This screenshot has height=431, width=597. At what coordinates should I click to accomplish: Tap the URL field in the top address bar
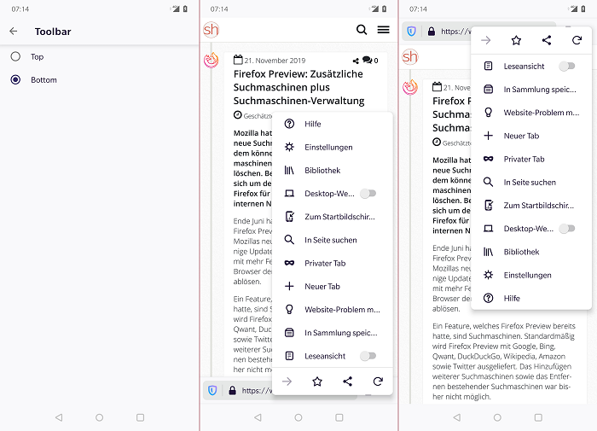pyautogui.click(x=456, y=32)
